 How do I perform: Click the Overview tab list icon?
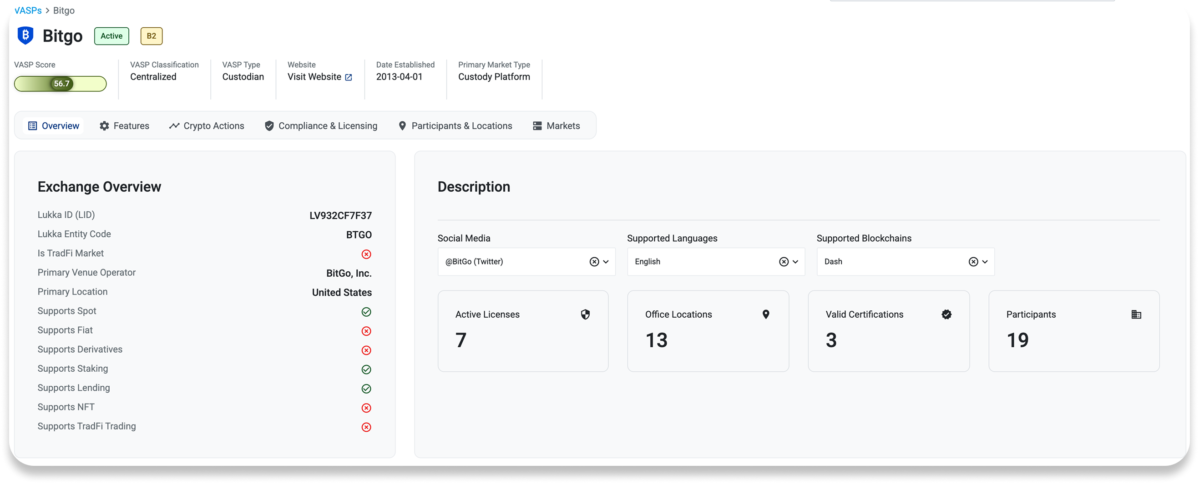tap(33, 126)
